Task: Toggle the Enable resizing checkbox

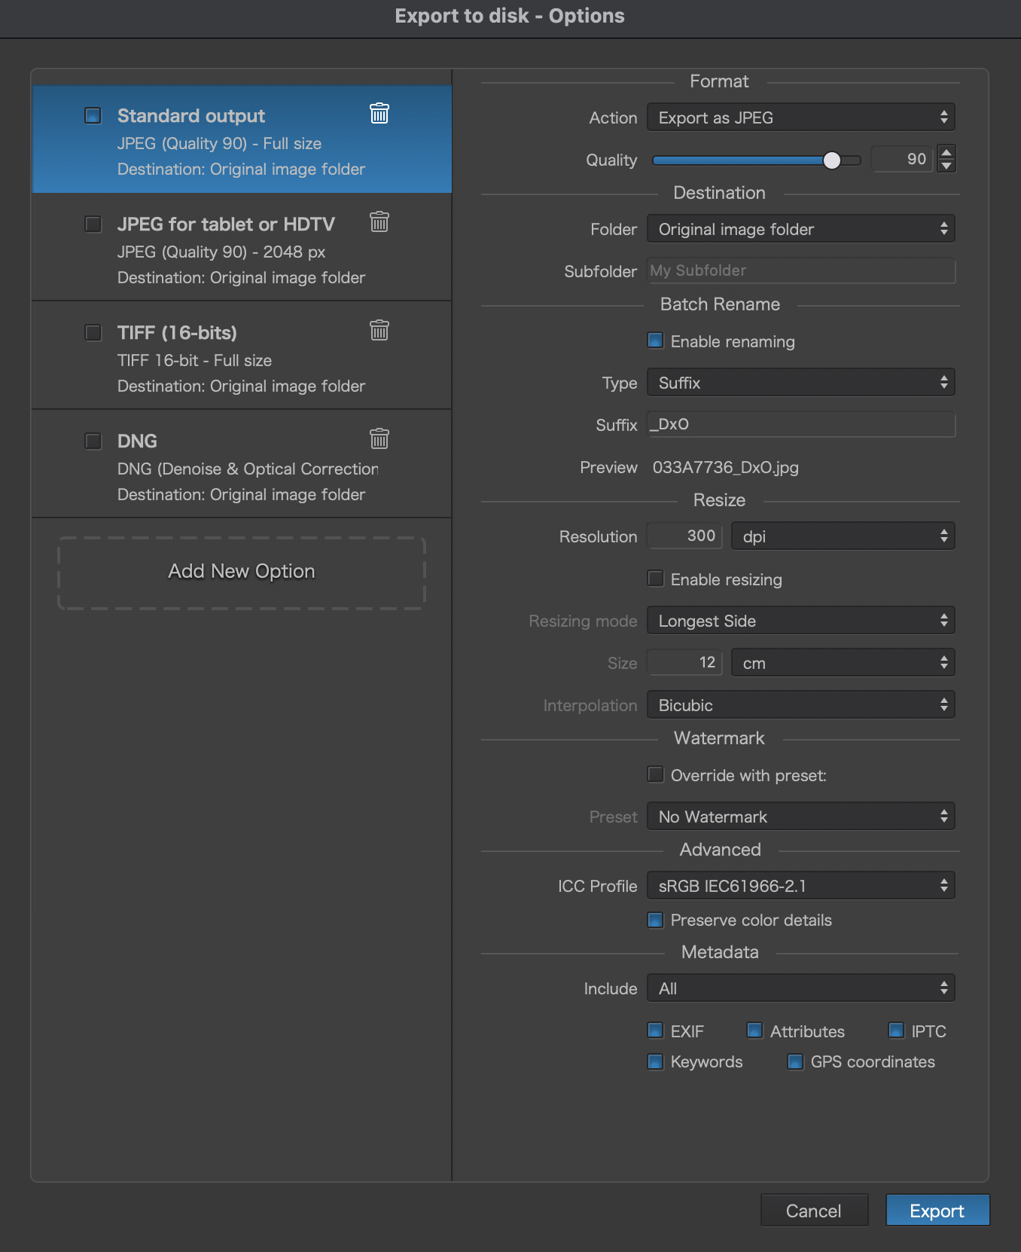Action: tap(656, 579)
